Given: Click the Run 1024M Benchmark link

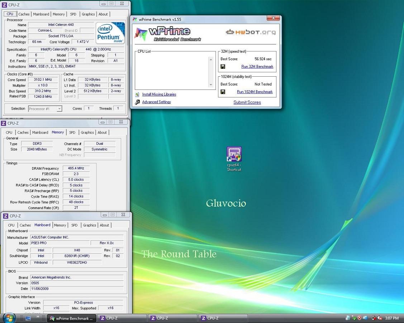Looking at the screenshot, I should pos(255,92).
